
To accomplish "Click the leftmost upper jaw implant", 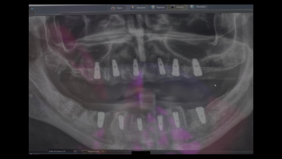I will [x=97, y=70].
